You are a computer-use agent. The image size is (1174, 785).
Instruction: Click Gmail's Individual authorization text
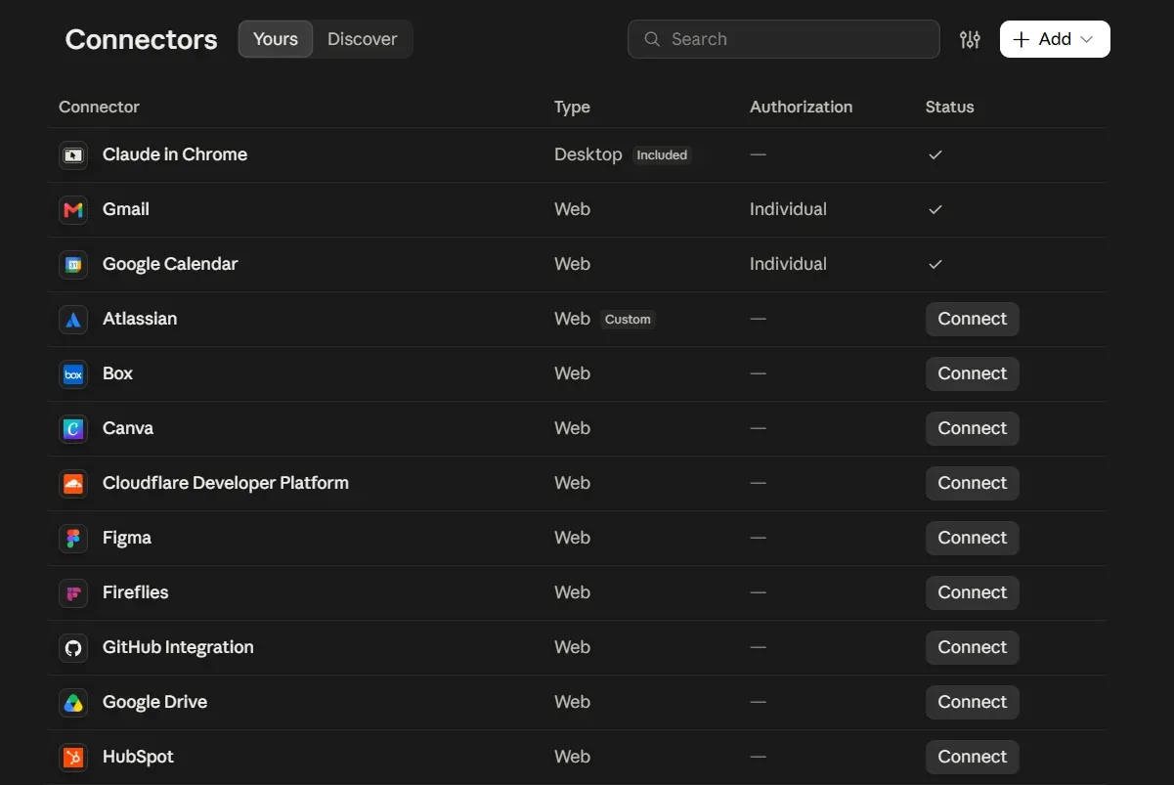coord(788,209)
